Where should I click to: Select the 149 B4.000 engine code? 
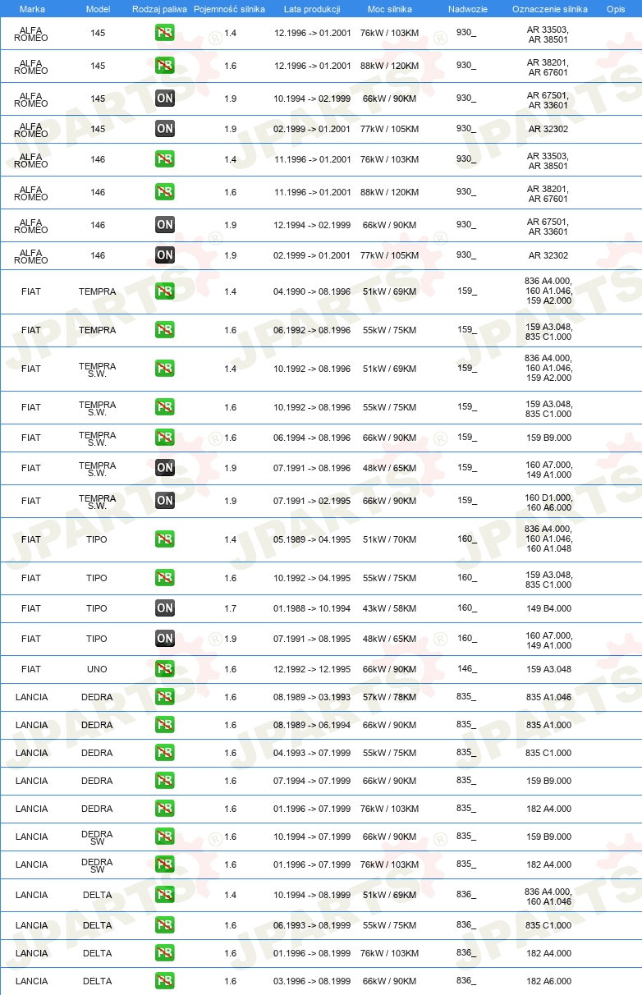(x=549, y=608)
